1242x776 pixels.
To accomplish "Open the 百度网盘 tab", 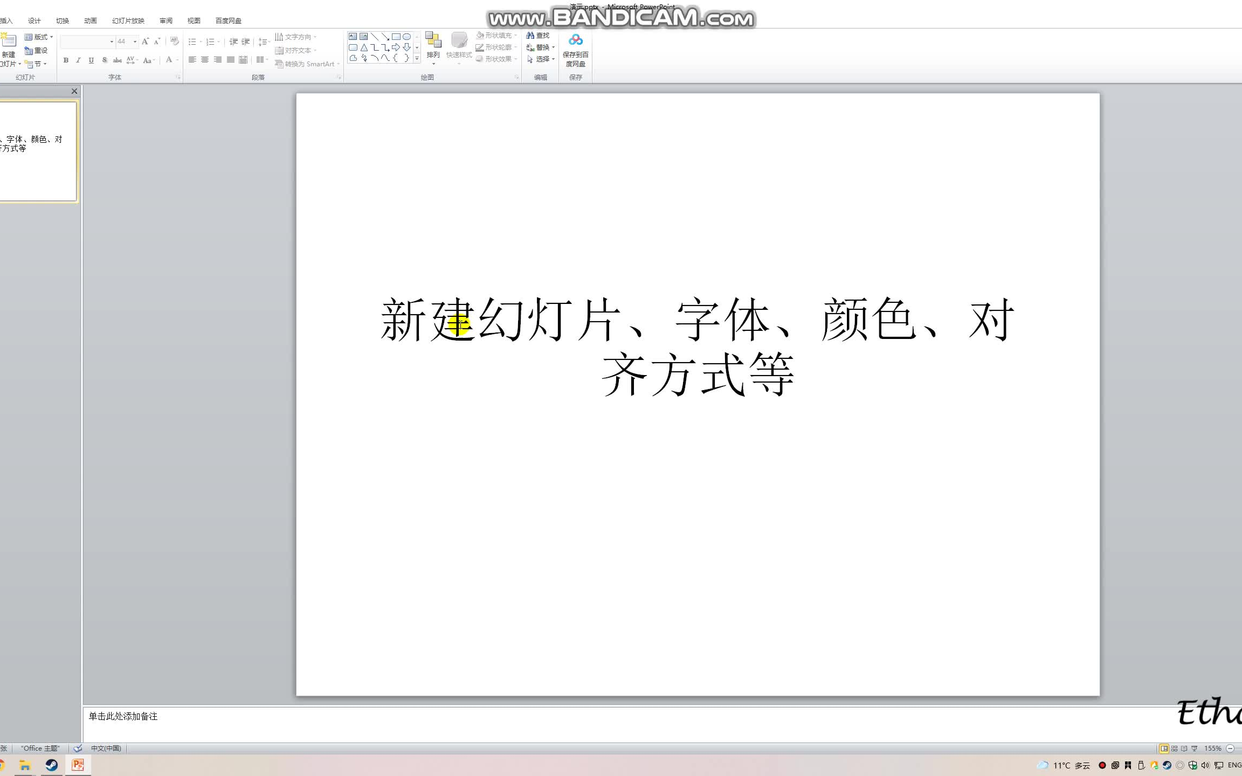I will [229, 21].
